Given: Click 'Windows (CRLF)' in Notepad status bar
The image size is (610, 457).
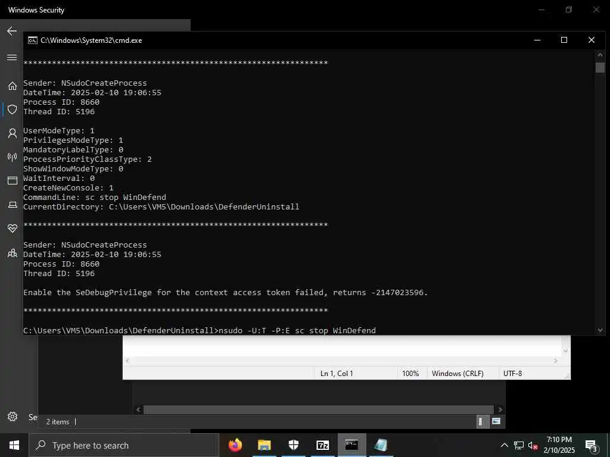Looking at the screenshot, I should pos(457,374).
